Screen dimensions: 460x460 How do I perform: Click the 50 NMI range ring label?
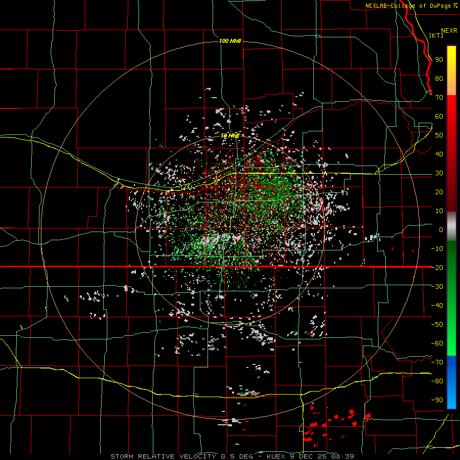pos(230,135)
